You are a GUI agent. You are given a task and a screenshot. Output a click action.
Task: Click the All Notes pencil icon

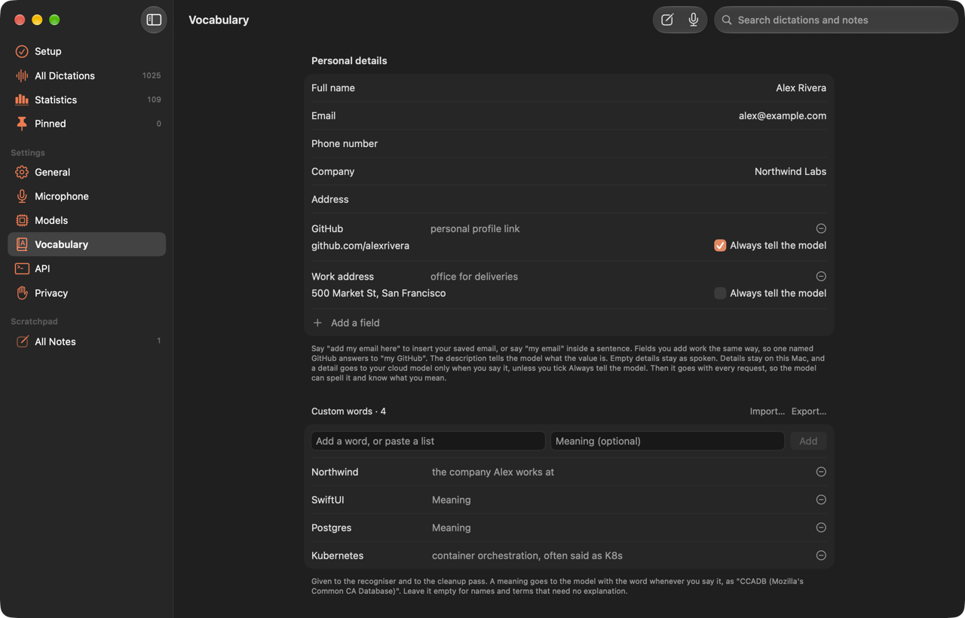tap(22, 341)
